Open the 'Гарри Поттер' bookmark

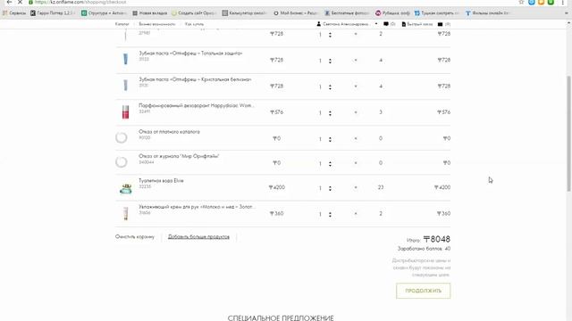click(x=53, y=13)
